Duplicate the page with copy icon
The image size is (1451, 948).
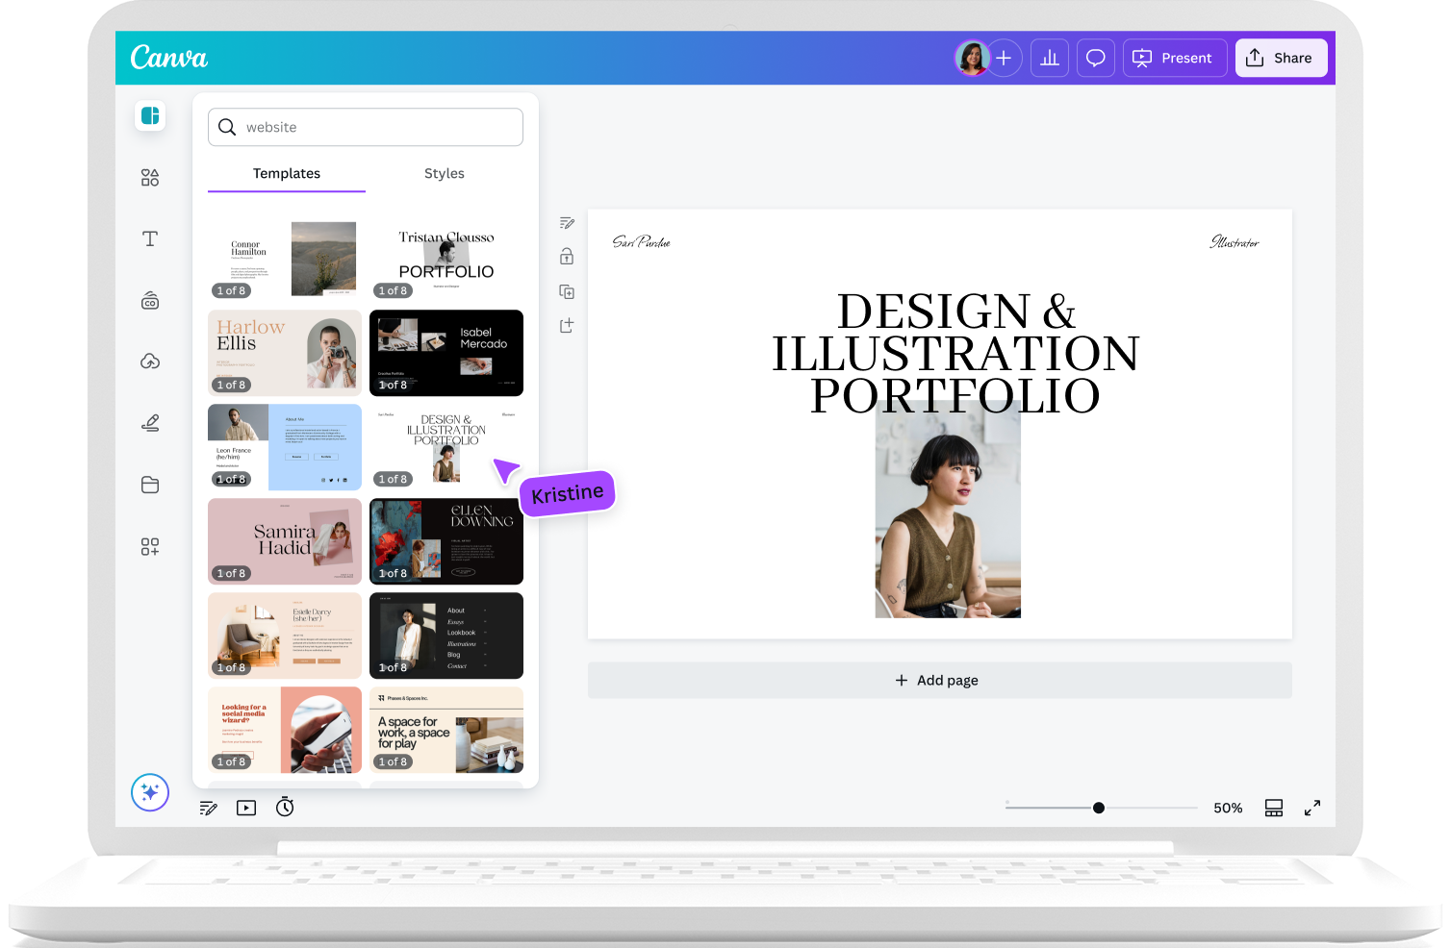(x=567, y=291)
